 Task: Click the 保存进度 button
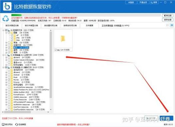tap(168, 20)
